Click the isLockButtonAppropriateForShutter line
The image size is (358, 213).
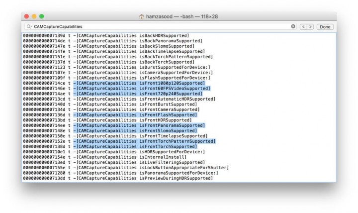tap(126, 168)
